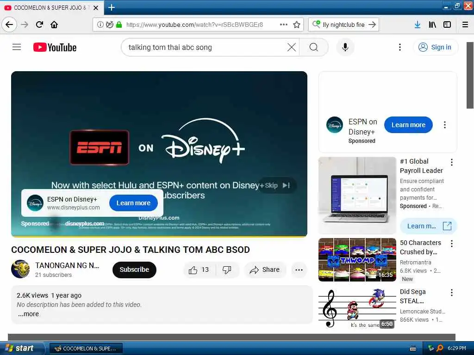Image resolution: width=474 pixels, height=355 pixels.
Task: Close the COCOMELON browser tab
Action: [x=96, y=8]
